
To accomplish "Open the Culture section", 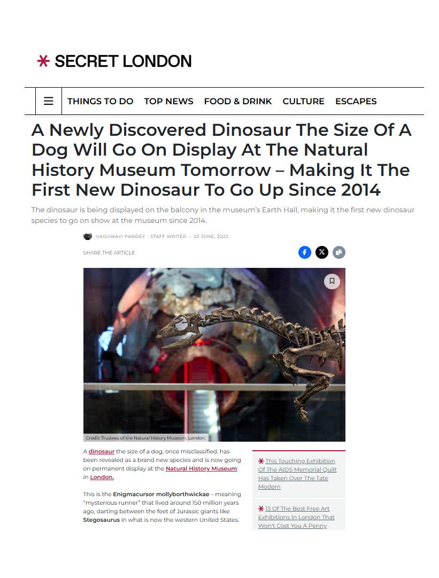I will click(303, 101).
